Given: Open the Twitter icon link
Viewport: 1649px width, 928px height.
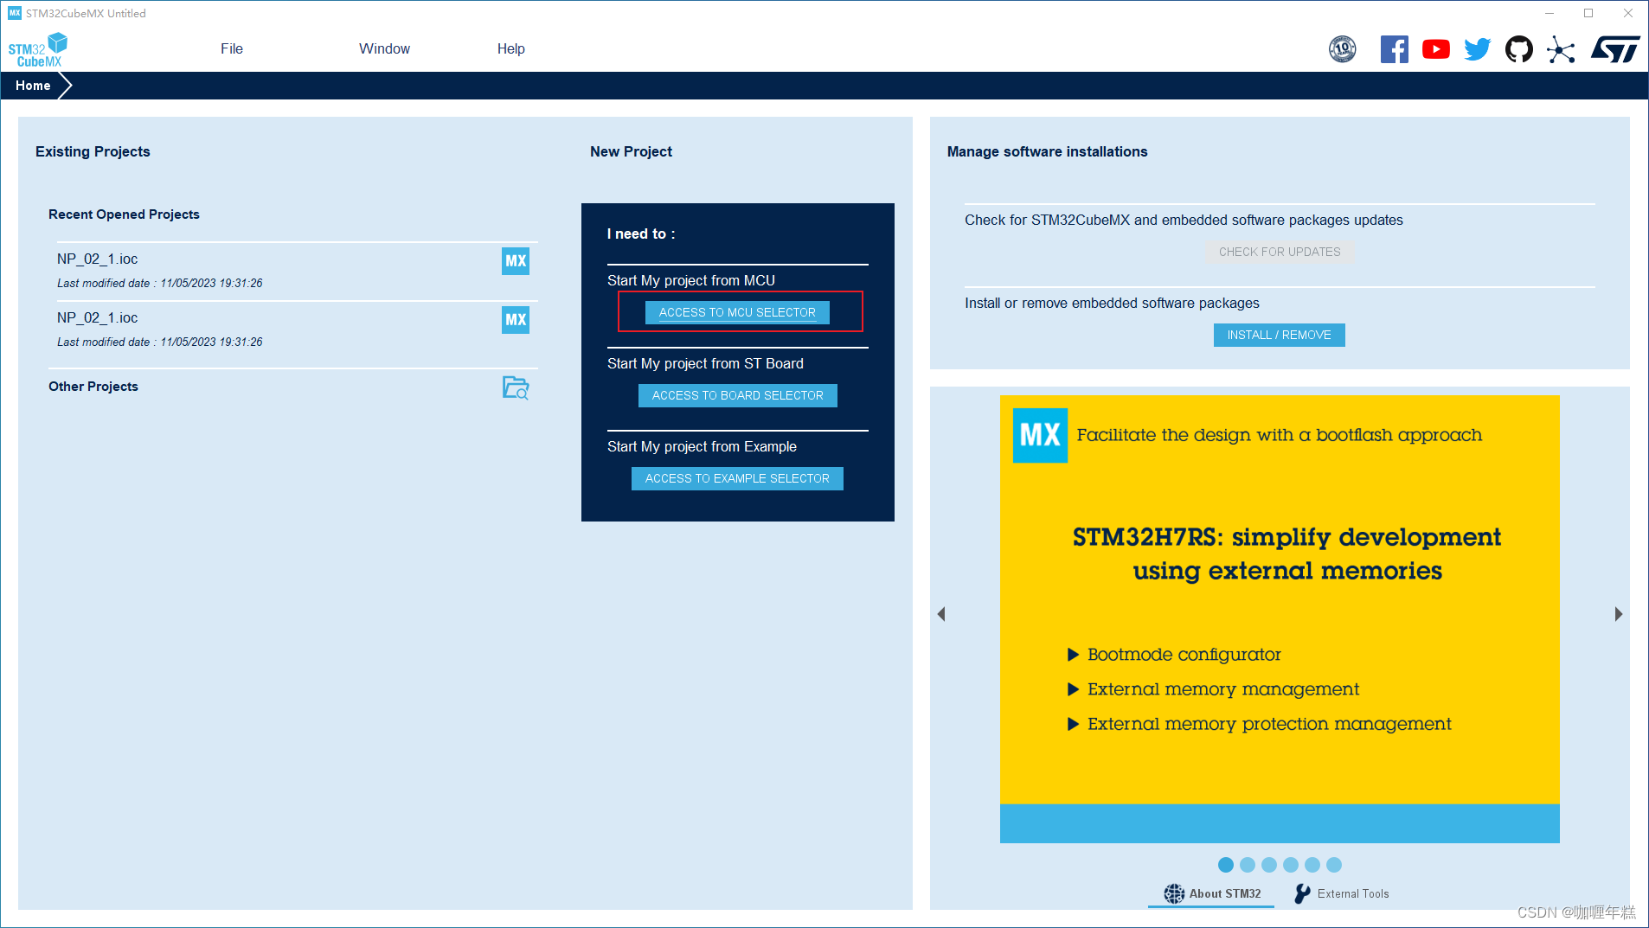Looking at the screenshot, I should (x=1478, y=49).
